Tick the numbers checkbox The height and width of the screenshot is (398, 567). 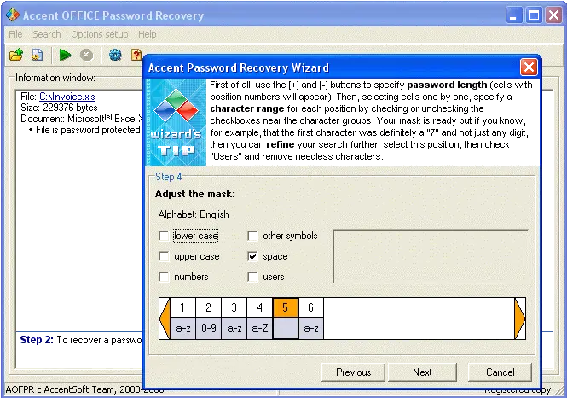click(x=164, y=277)
